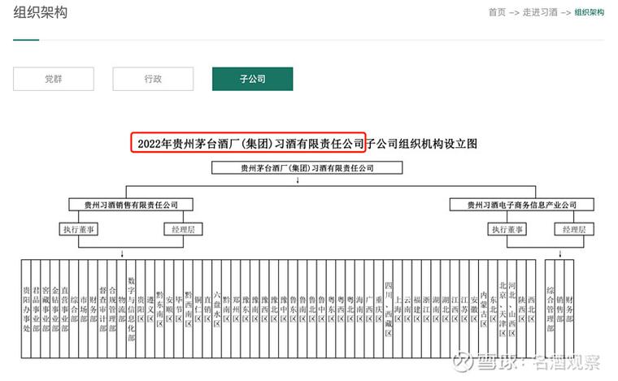The image size is (618, 381).
Task: Click the 四川、西藏区 column
Action: pos(388,309)
